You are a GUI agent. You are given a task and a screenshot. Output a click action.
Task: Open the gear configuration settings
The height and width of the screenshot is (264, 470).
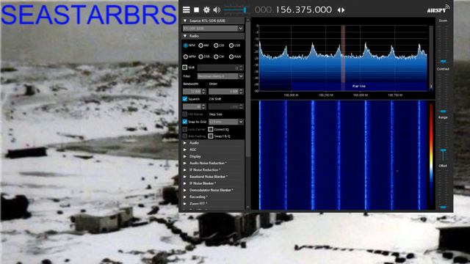pos(206,10)
